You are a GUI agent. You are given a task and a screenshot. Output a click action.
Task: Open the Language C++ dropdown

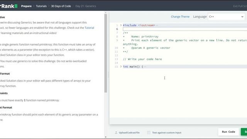pyautogui.click(x=226, y=17)
